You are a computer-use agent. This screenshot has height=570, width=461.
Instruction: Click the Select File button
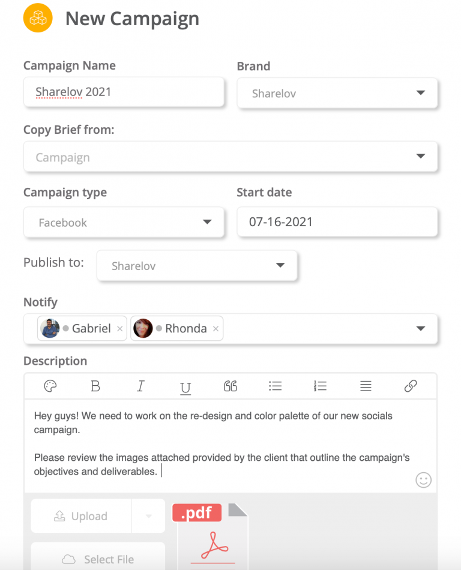pos(97,559)
